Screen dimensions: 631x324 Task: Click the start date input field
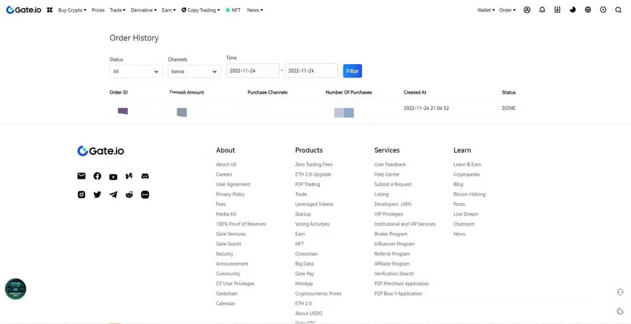tap(252, 71)
